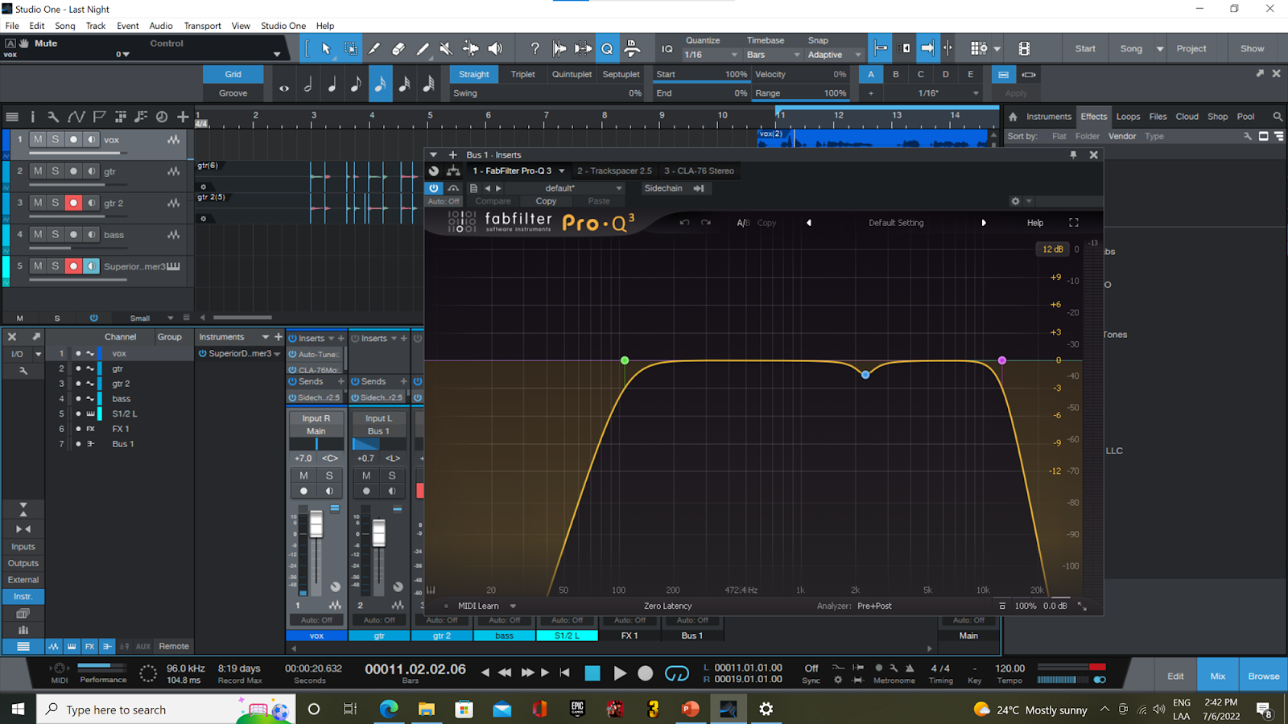Expand the FabFilter Pro-Q 3 insert dropdown
Viewport: 1288px width, 724px height.
pyautogui.click(x=562, y=171)
